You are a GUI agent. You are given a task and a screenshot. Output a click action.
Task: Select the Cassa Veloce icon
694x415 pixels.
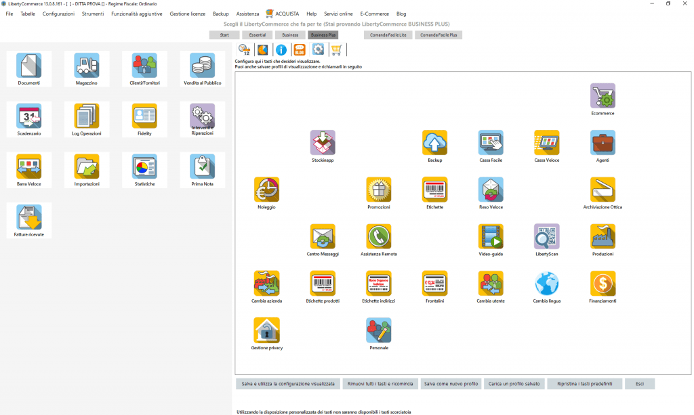(547, 143)
